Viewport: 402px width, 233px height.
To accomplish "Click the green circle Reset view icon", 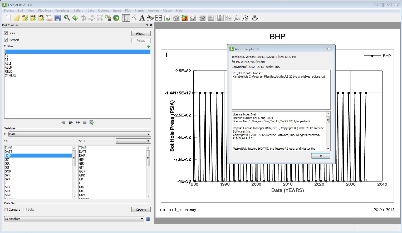I will click(x=116, y=18).
